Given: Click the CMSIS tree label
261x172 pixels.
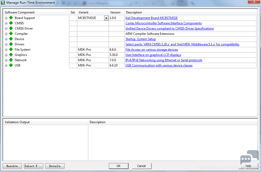Looking at the screenshot, I should 19,23.
